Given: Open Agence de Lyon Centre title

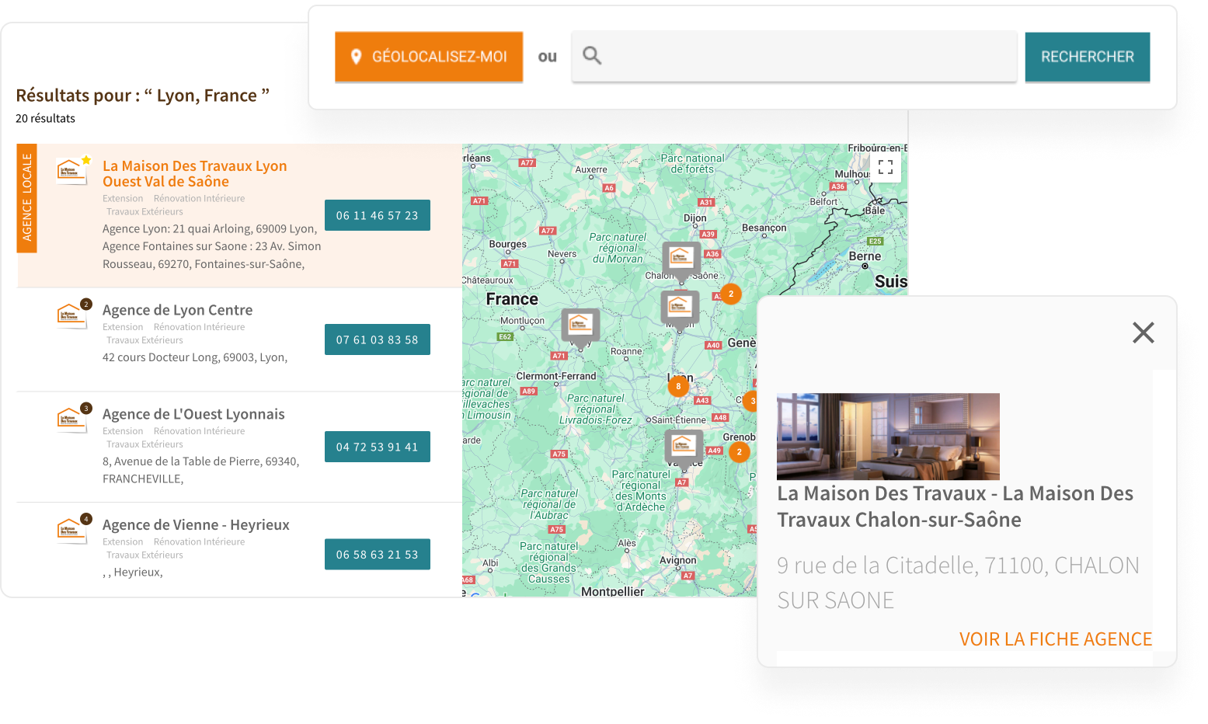Looking at the screenshot, I should tap(177, 310).
